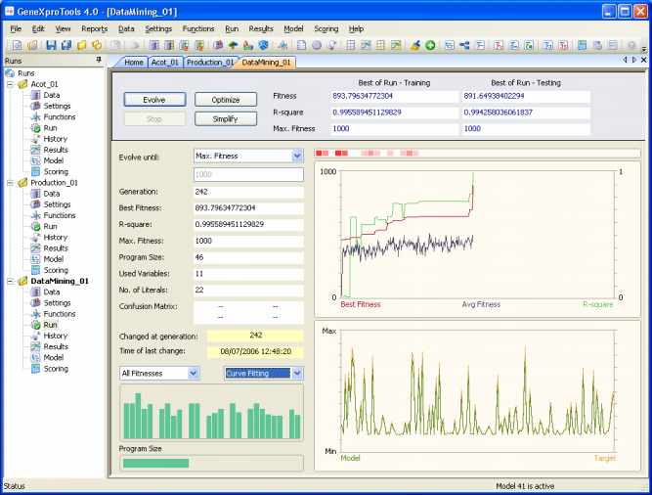
Task: Click the Optimize button
Action: click(226, 100)
